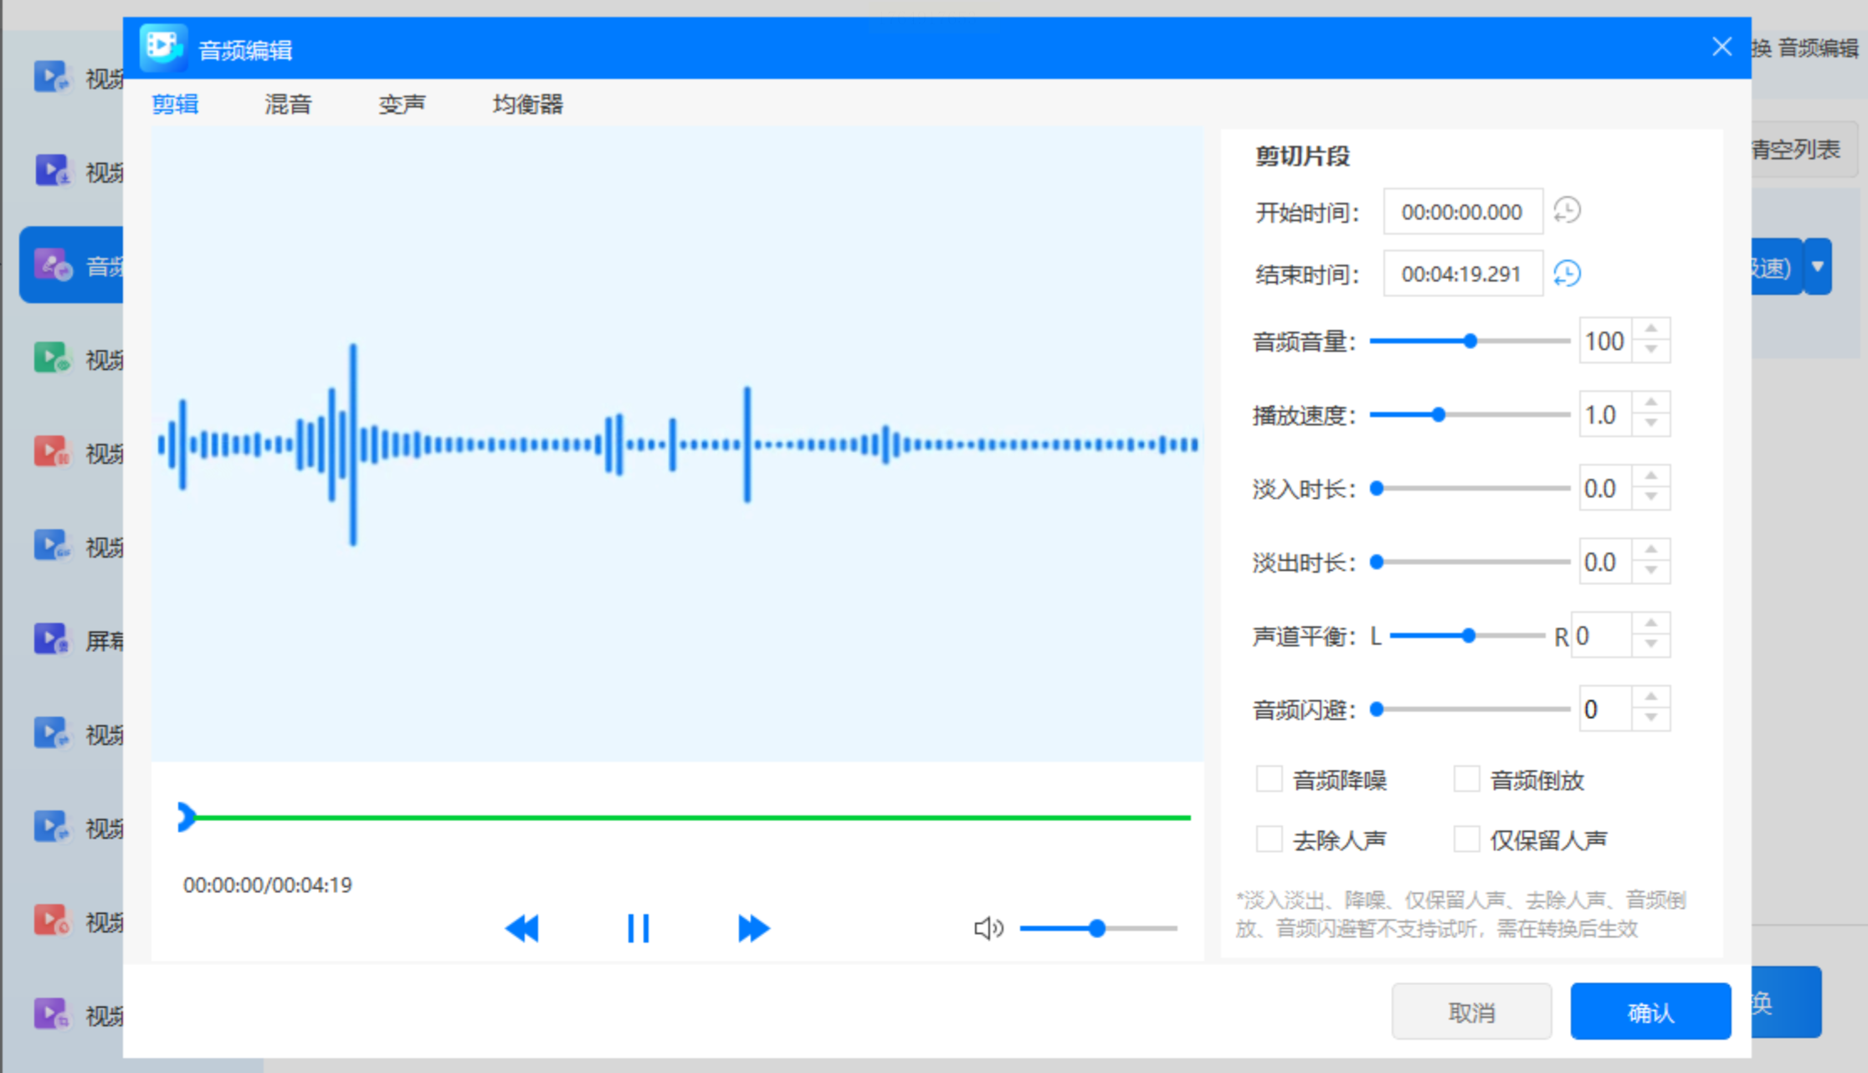Open the blue dropdown arrow beside speed button
The height and width of the screenshot is (1073, 1868).
pos(1818,266)
